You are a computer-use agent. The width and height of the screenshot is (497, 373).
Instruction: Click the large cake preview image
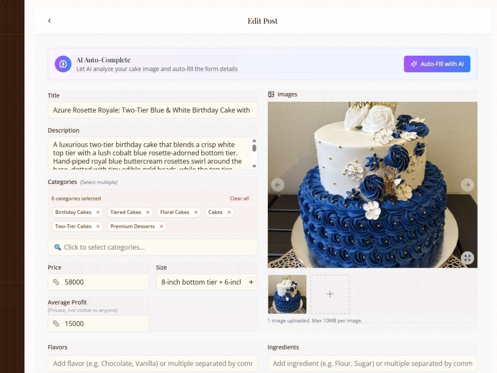click(372, 185)
